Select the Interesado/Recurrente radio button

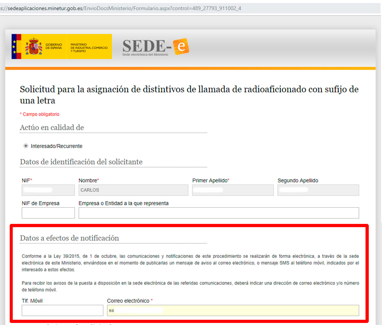pos(26,146)
